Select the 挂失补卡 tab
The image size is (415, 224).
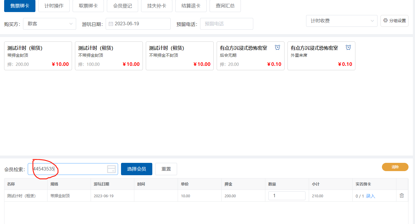pyautogui.click(x=157, y=6)
